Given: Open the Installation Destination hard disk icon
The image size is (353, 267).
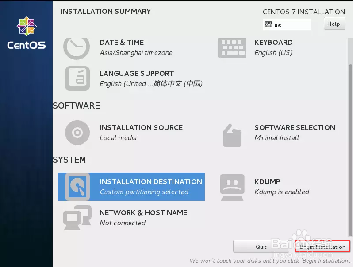Looking at the screenshot, I should (77, 187).
